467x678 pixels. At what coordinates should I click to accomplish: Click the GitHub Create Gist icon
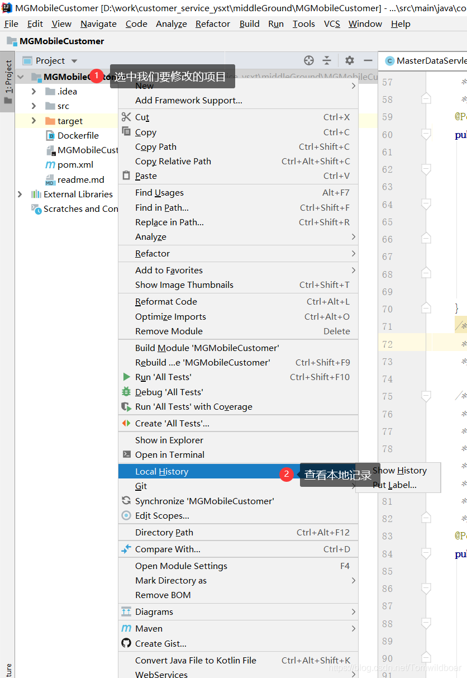126,643
